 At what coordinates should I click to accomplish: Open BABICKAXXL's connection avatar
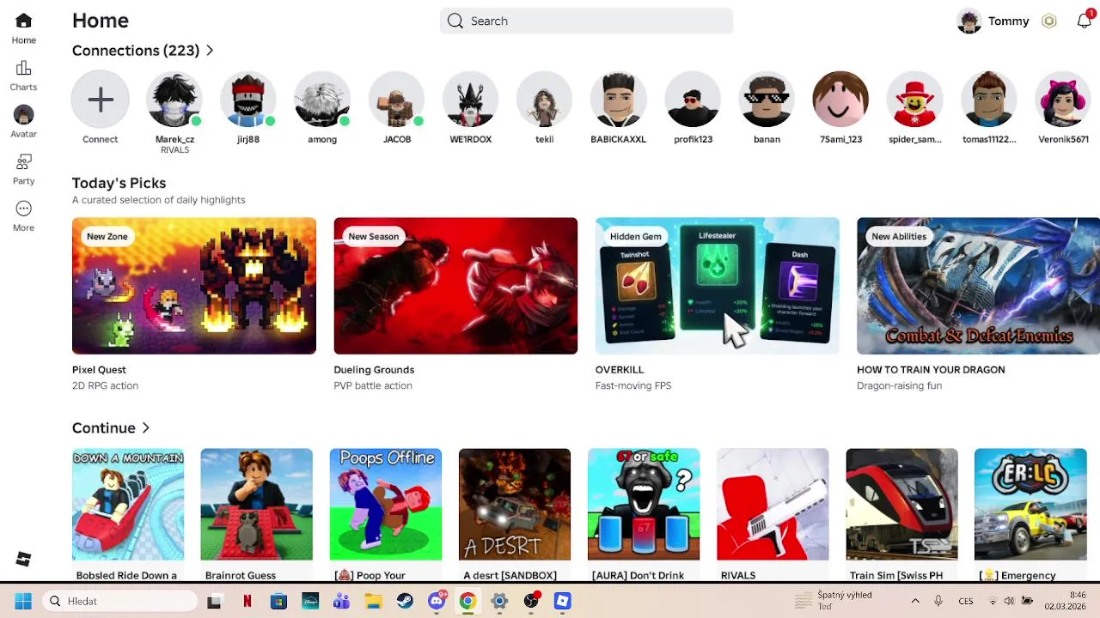pyautogui.click(x=619, y=100)
